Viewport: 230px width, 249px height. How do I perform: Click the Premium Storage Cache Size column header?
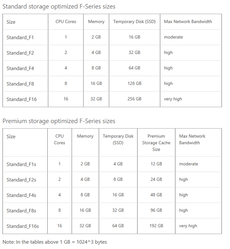(x=156, y=143)
